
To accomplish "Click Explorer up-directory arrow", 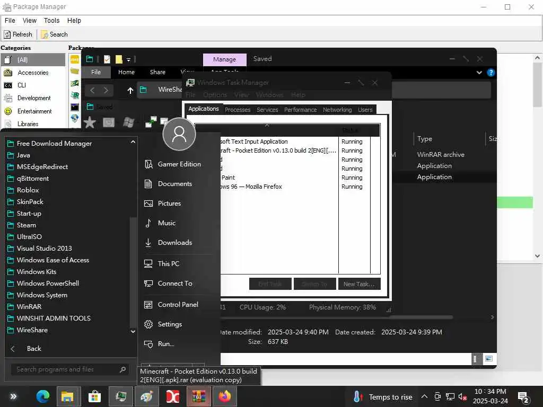I will (130, 90).
